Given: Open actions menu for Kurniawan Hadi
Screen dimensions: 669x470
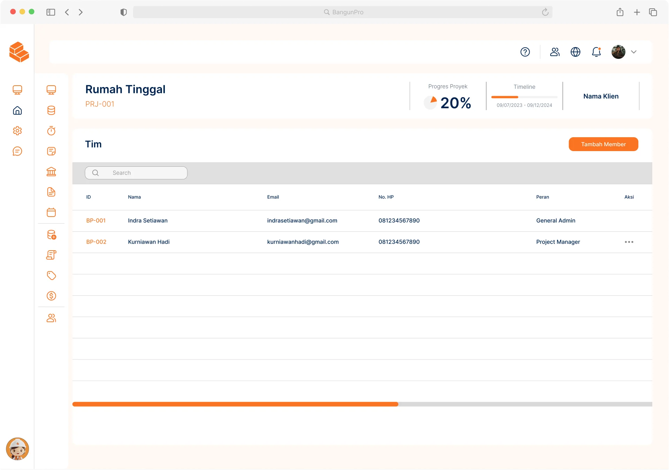Looking at the screenshot, I should coord(629,242).
